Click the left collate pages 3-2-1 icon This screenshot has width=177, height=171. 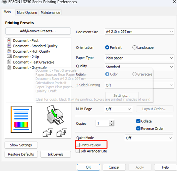48,132
